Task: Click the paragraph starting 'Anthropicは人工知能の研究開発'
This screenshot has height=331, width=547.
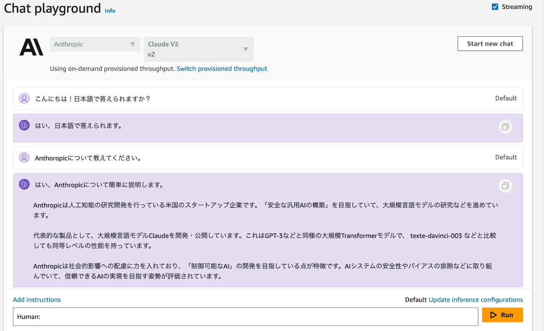Action: click(x=266, y=210)
